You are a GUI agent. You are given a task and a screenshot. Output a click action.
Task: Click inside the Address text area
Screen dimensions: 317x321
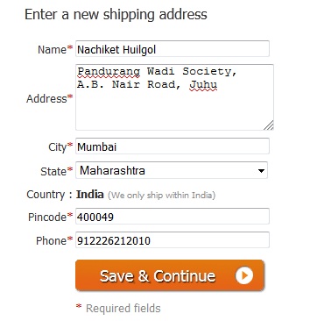click(174, 97)
